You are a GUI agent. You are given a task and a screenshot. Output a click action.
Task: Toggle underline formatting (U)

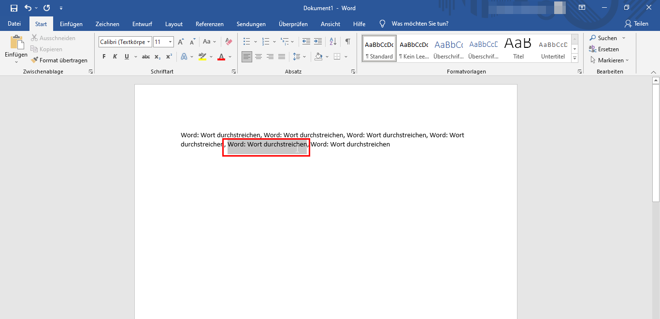pos(127,57)
